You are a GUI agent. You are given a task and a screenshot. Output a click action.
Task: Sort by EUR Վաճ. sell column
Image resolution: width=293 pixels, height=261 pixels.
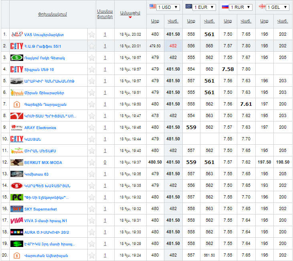point(209,21)
